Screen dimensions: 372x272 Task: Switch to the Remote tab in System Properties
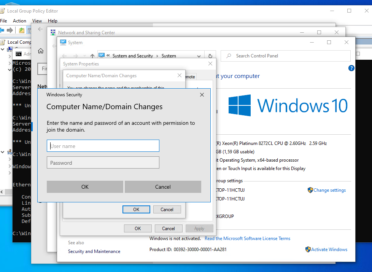tap(190, 76)
